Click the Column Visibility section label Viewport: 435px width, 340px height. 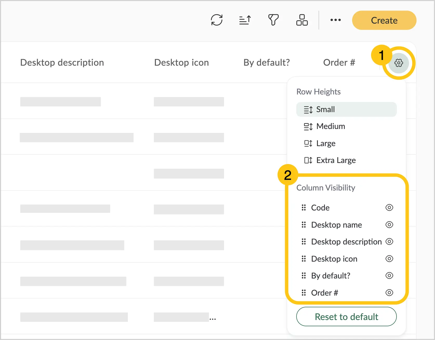(x=326, y=188)
